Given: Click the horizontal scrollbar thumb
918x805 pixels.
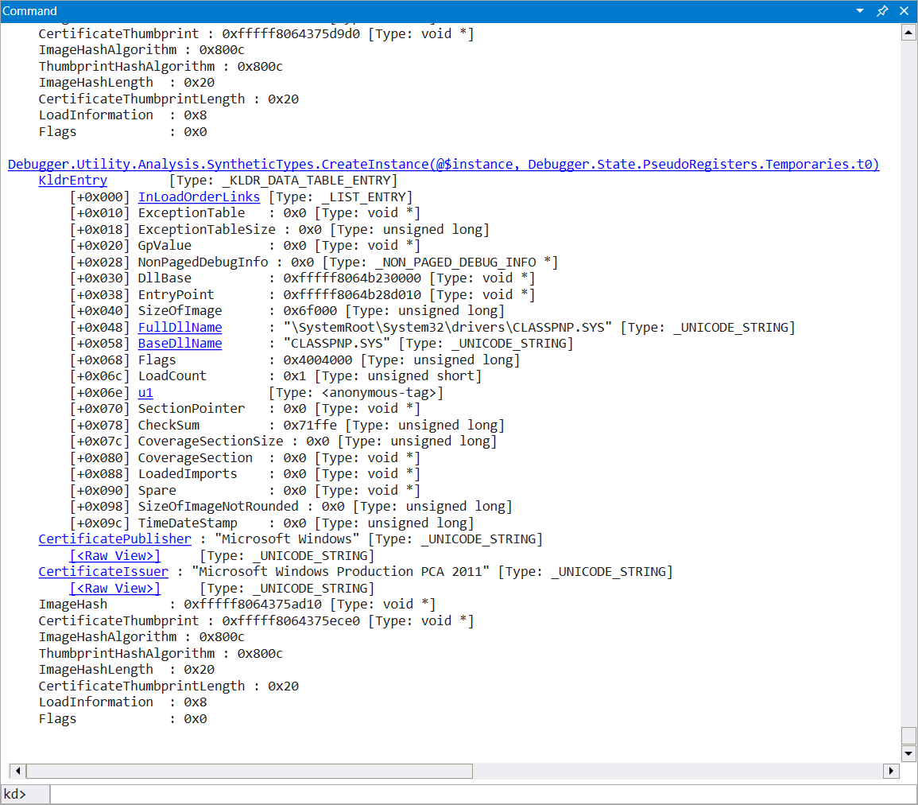Looking at the screenshot, I should 249,771.
